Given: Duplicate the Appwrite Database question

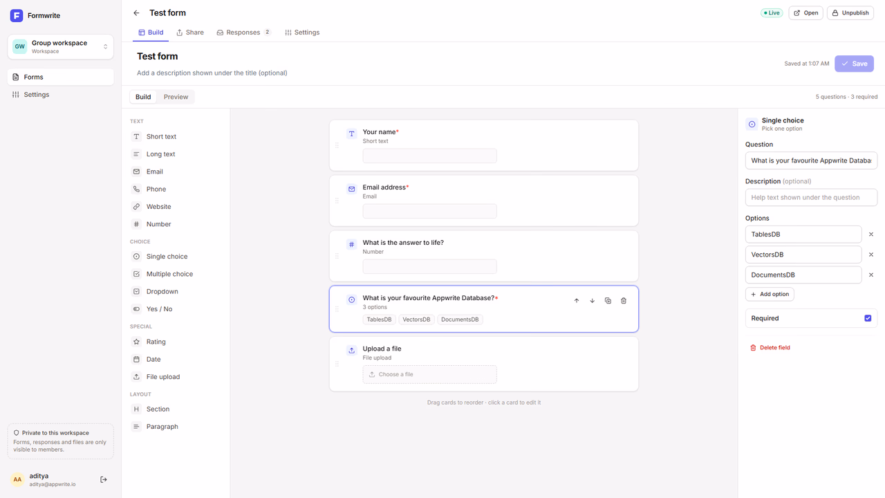Looking at the screenshot, I should [x=608, y=301].
